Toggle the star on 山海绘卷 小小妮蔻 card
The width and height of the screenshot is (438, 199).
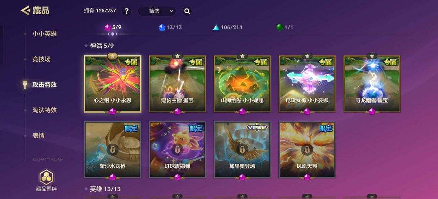point(242,56)
